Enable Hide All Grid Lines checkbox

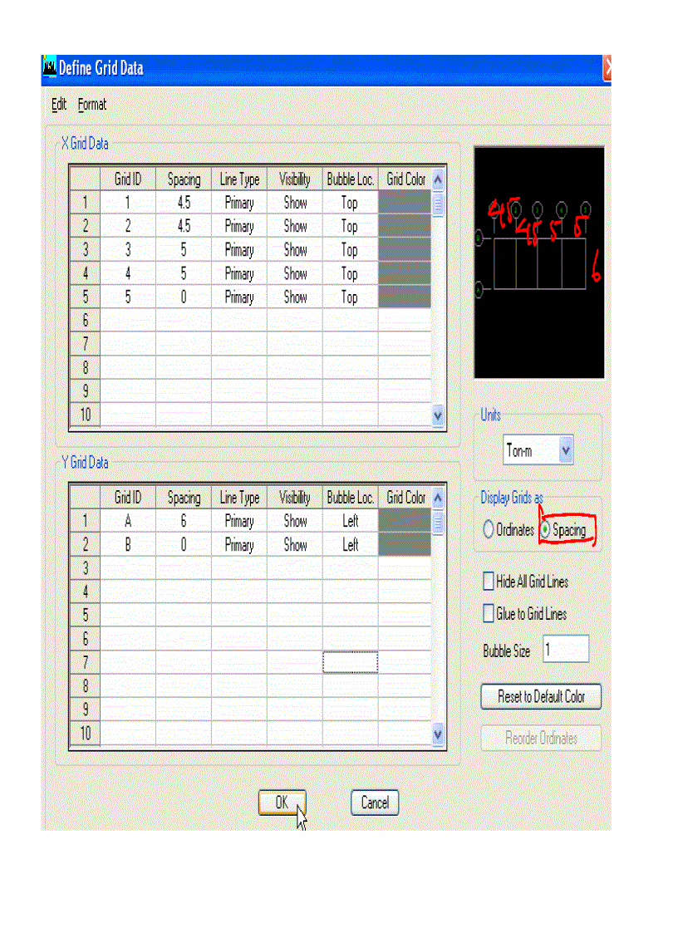click(489, 582)
